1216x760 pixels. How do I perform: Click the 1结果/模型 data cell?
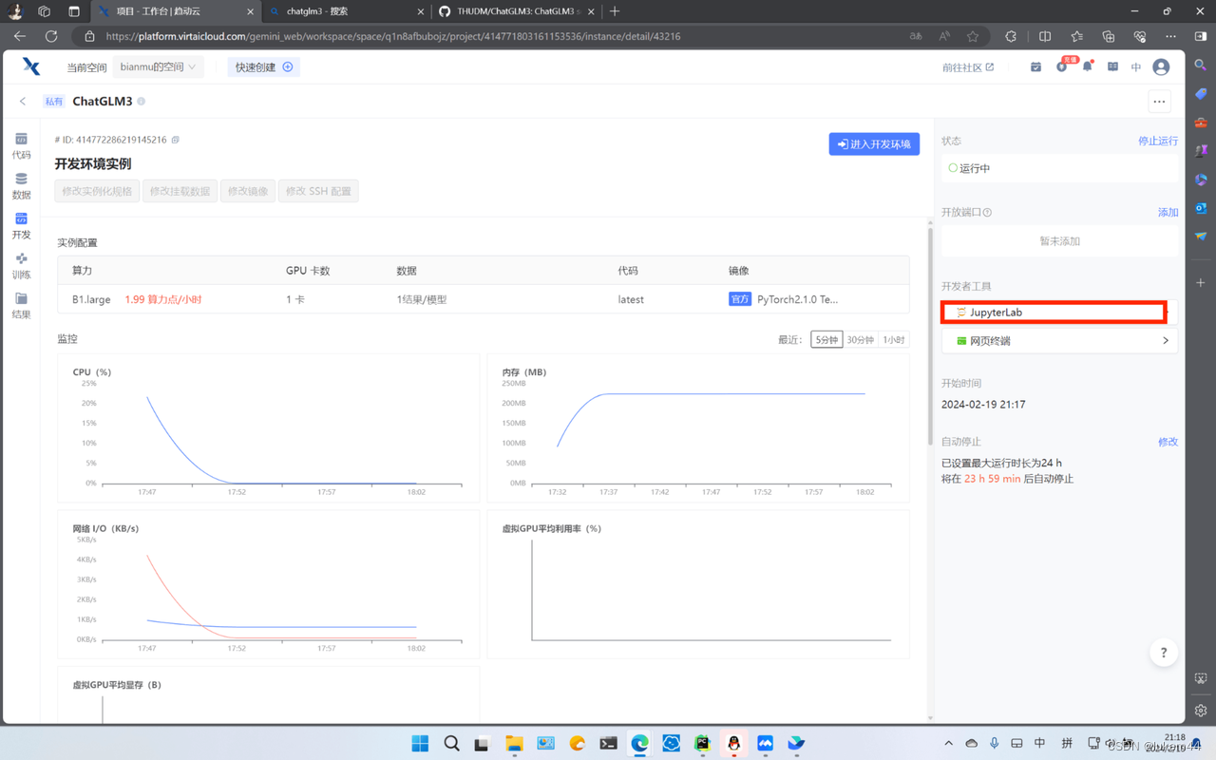(422, 299)
